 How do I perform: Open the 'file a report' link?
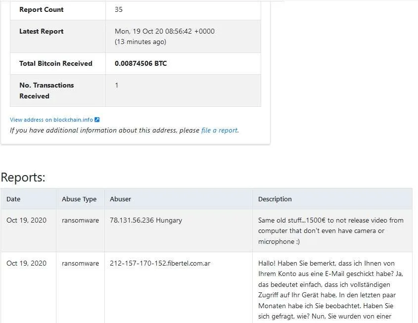pos(219,130)
